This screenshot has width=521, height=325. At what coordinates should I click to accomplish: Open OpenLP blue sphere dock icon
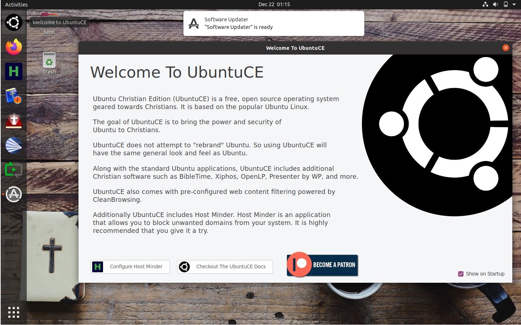tap(14, 145)
